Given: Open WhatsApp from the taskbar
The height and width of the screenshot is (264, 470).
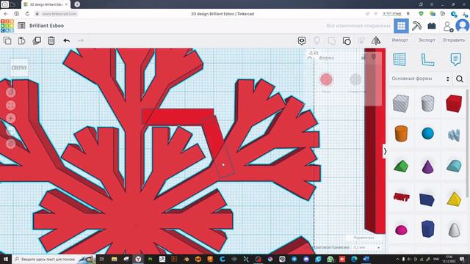Looking at the screenshot, I should tap(330, 259).
